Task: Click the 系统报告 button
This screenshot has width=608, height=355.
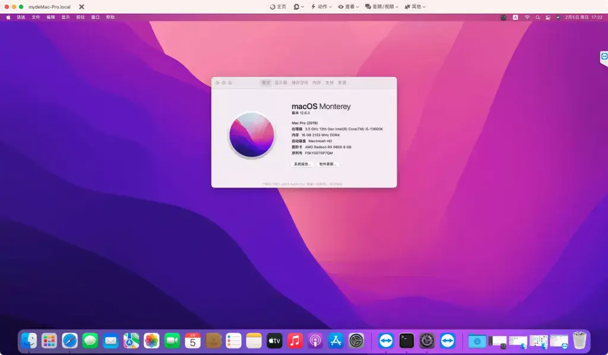Action: click(302, 164)
